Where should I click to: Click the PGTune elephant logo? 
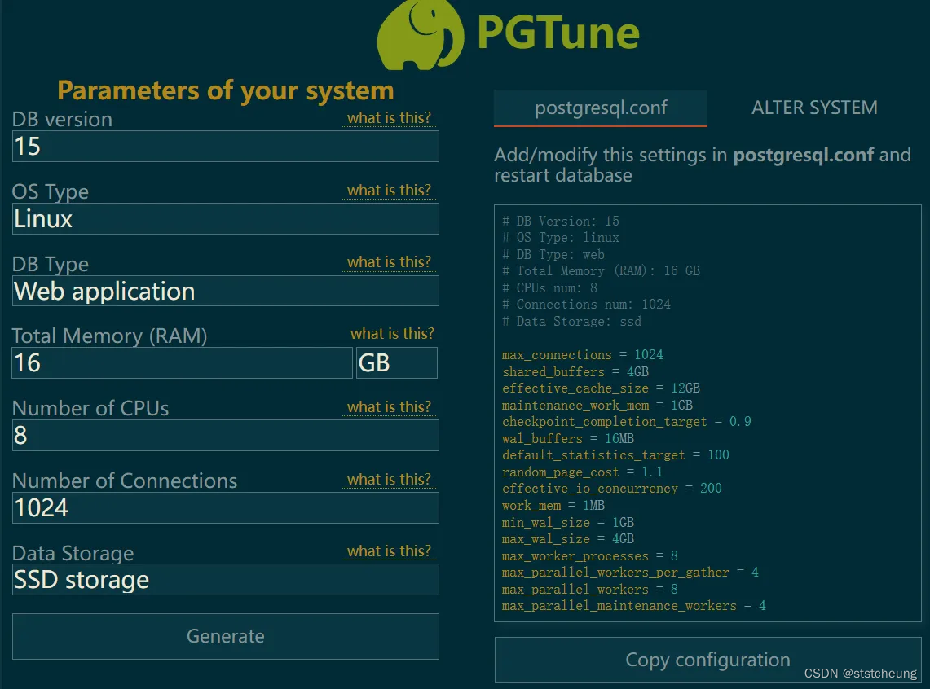[420, 34]
